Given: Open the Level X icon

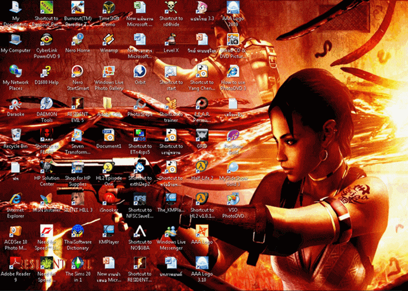Looking at the screenshot, I should (171, 39).
